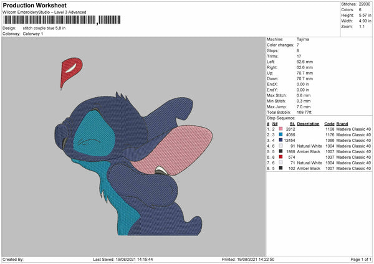The height and width of the screenshot is (264, 374).
Task: Click the Width value '4.93 in'
Action: click(x=365, y=21)
